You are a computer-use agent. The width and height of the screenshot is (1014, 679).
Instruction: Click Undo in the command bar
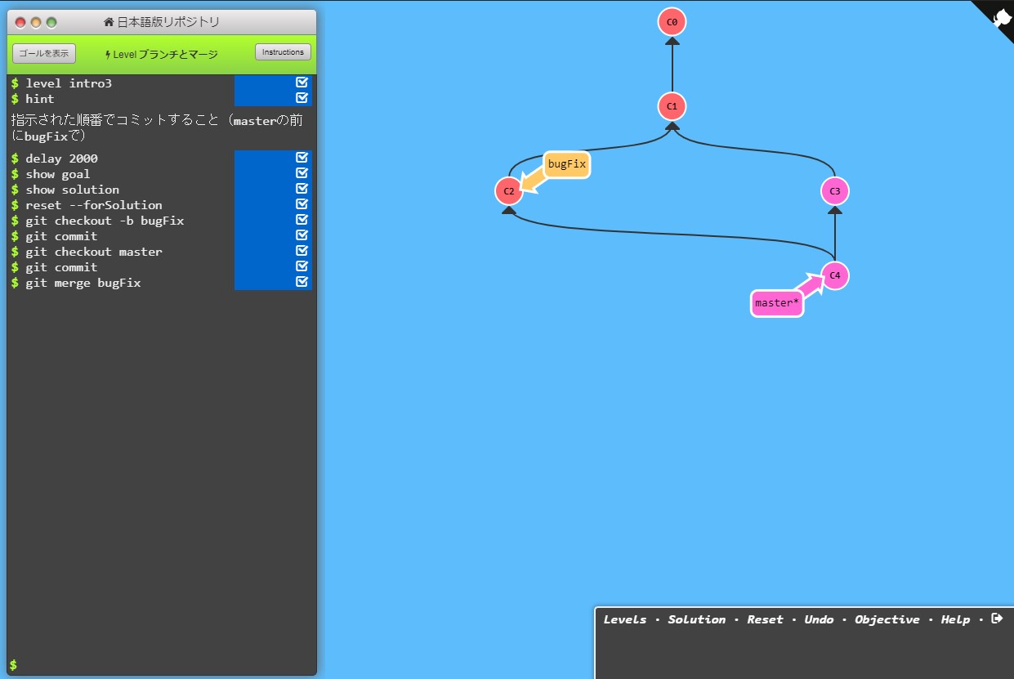point(819,619)
